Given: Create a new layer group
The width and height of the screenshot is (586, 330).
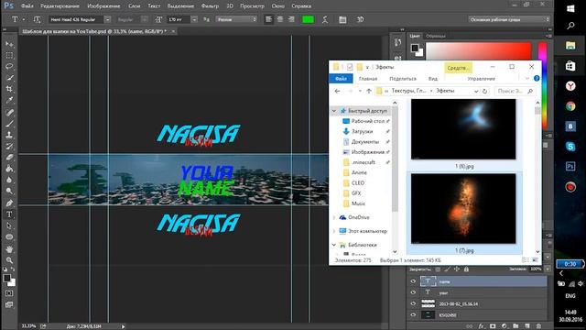Looking at the screenshot, I should 515,326.
